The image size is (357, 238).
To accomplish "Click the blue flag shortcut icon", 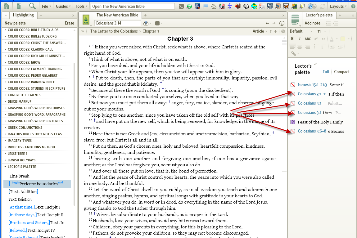I will tap(206, 7).
